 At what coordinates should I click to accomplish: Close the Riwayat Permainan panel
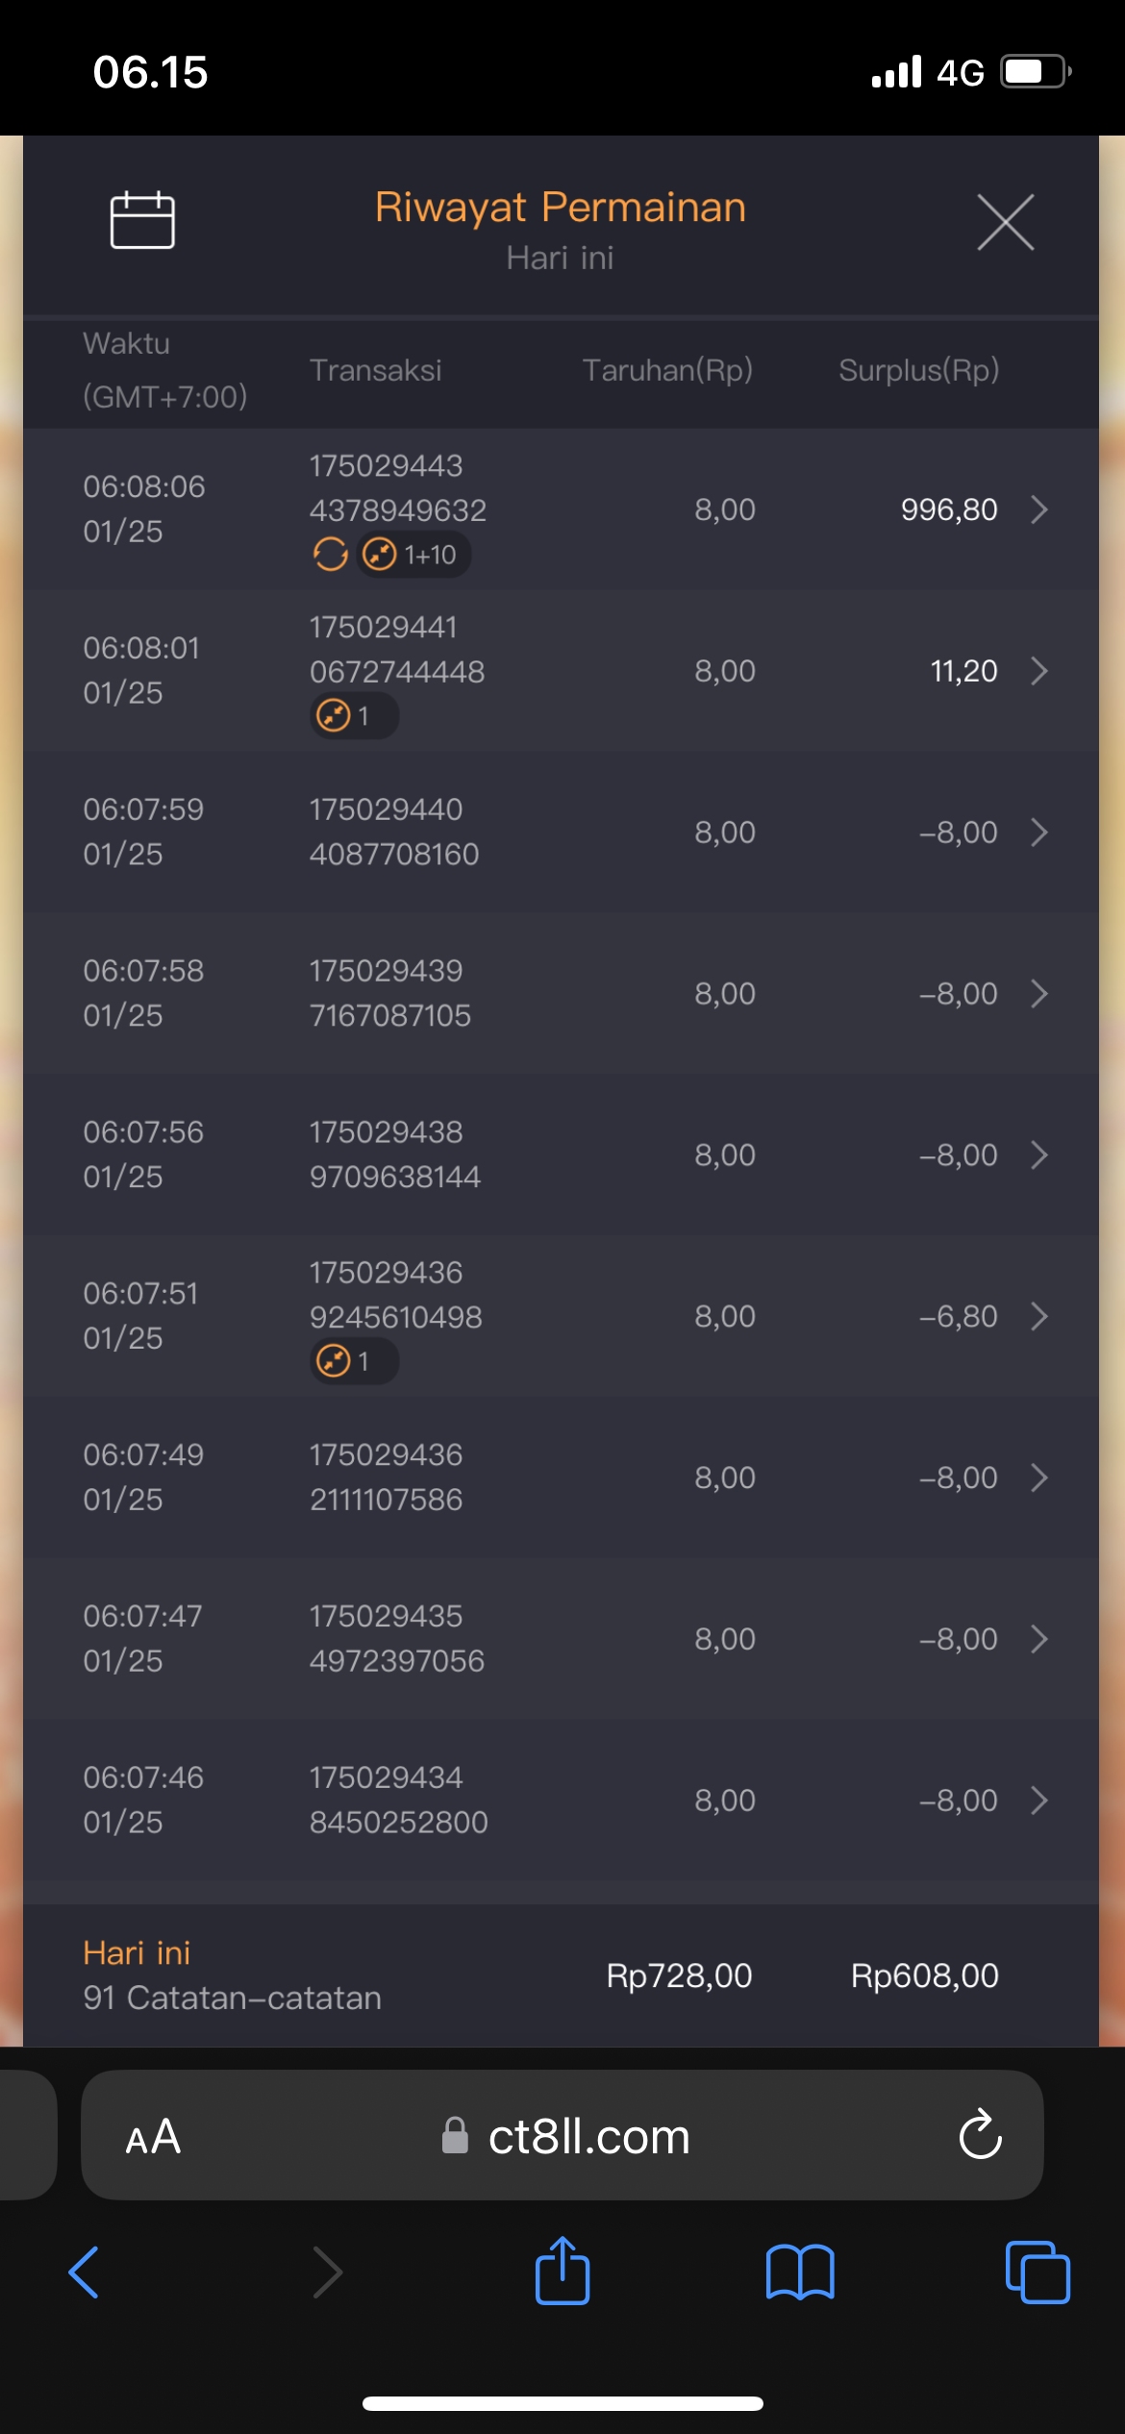click(x=1005, y=222)
